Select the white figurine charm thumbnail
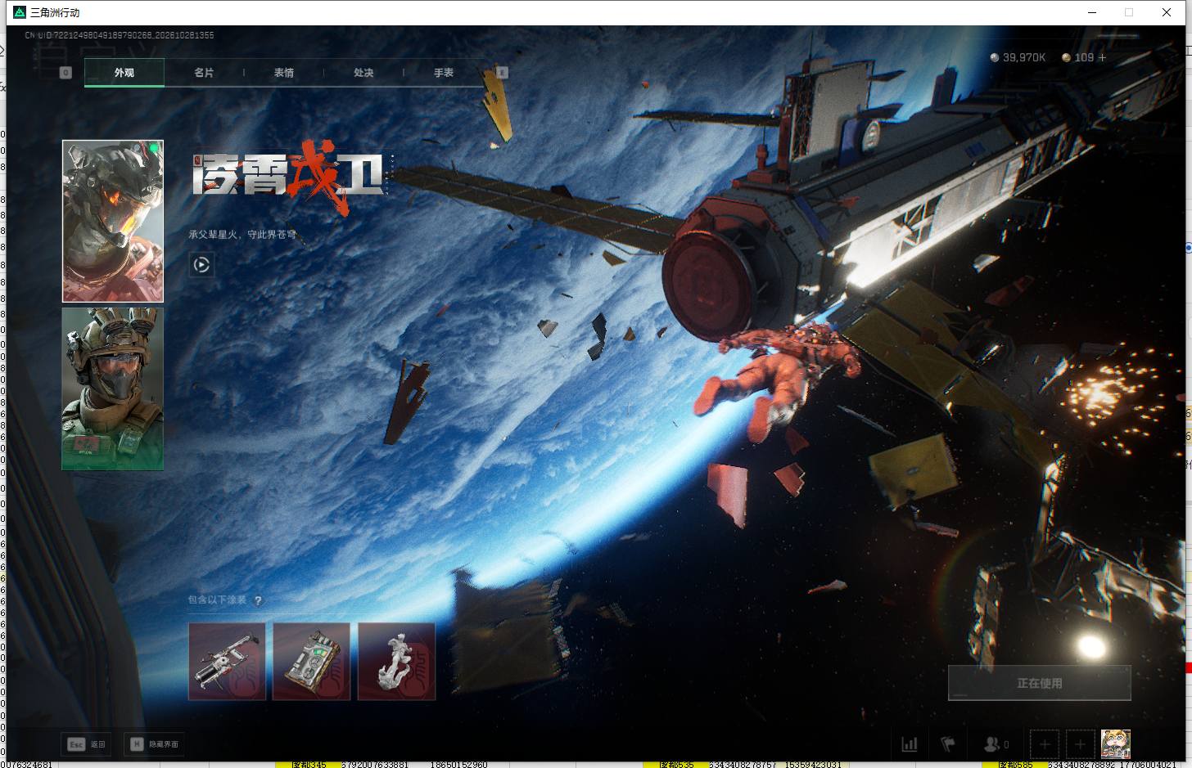Screen dimensions: 1192x768 pyautogui.click(x=397, y=662)
